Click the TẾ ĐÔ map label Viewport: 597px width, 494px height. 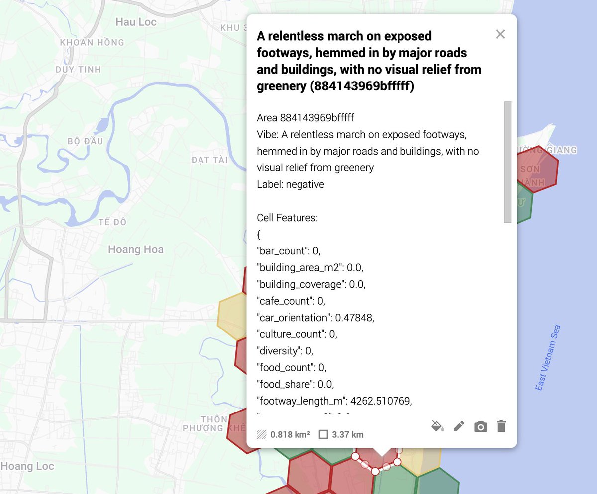tap(112, 222)
